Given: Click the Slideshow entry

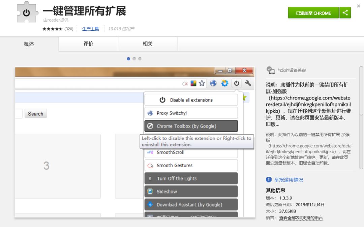Looking at the screenshot, I should 191,192.
